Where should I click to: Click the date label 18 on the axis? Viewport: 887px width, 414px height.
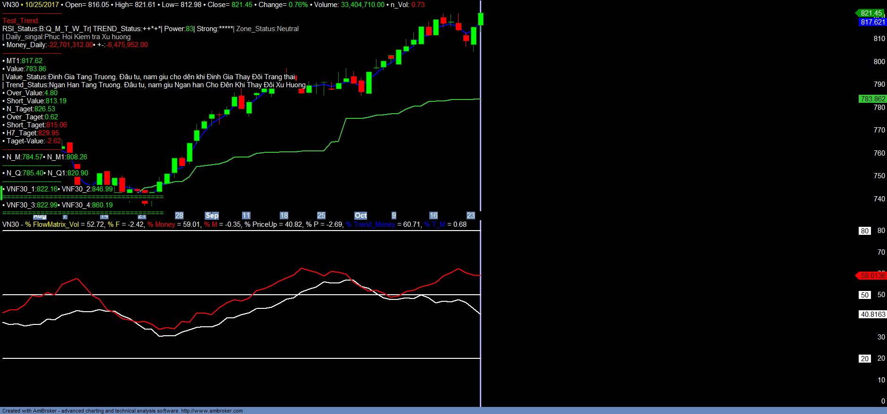pos(284,215)
